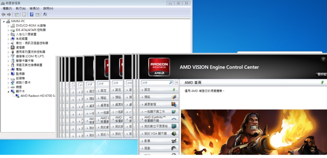327x158 pixels.
Task: Open 說明(H) menu
Action: [48, 9]
